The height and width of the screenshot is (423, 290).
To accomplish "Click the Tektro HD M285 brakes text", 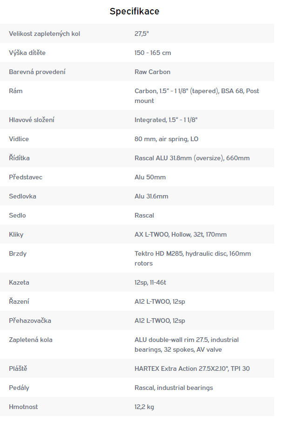I will (193, 259).
